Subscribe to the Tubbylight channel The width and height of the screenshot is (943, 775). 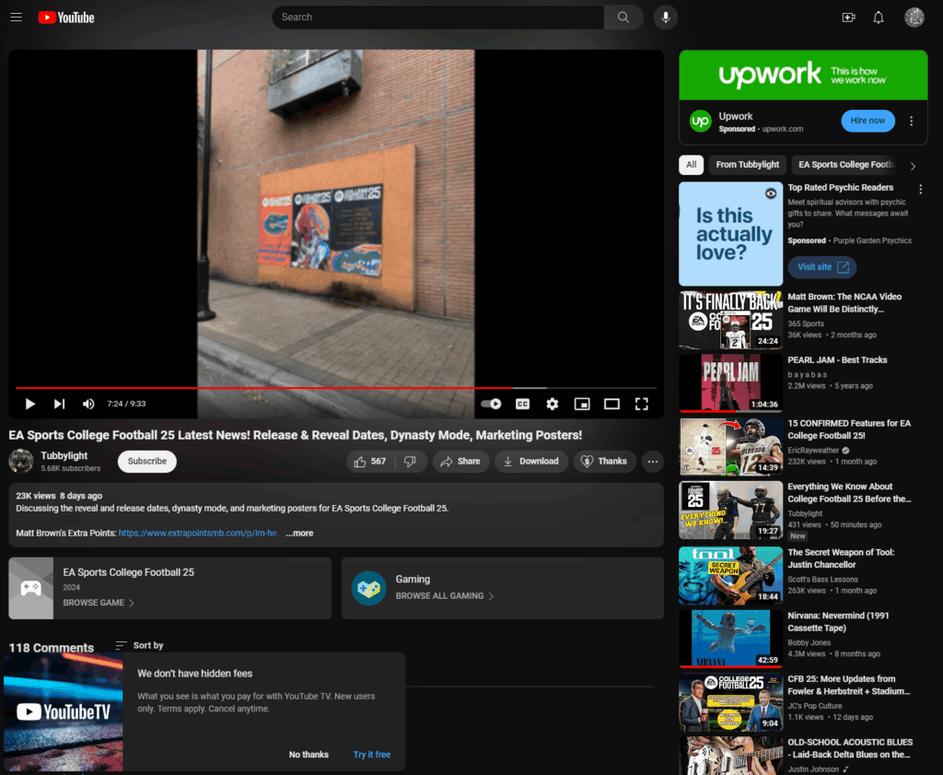click(x=146, y=462)
